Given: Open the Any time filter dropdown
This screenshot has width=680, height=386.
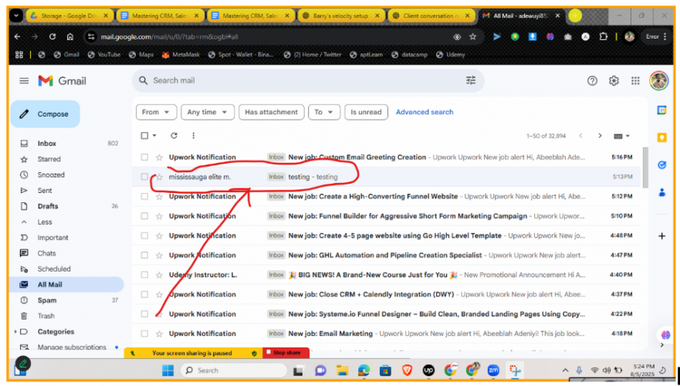Looking at the screenshot, I should pyautogui.click(x=208, y=112).
